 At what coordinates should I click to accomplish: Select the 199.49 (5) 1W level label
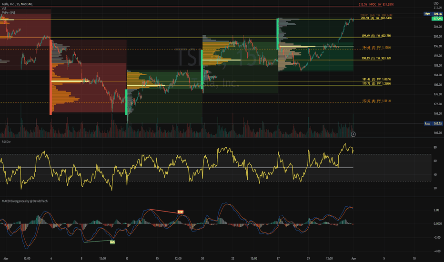point(376,36)
